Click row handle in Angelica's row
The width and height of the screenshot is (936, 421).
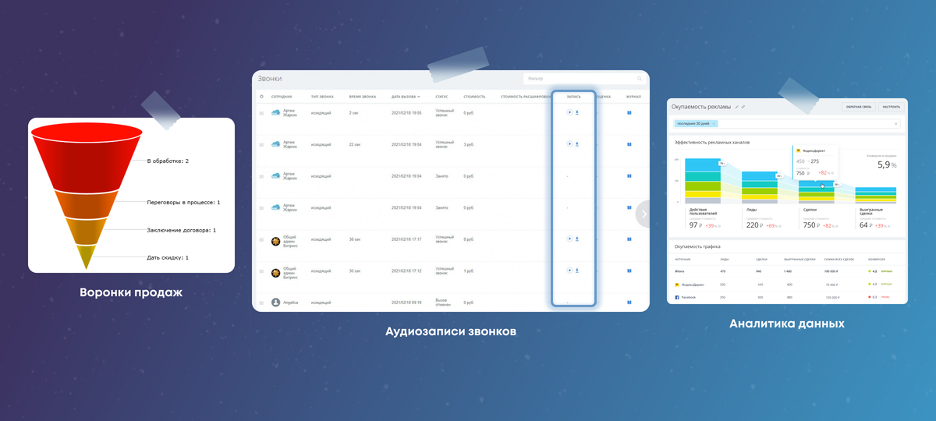[262, 302]
